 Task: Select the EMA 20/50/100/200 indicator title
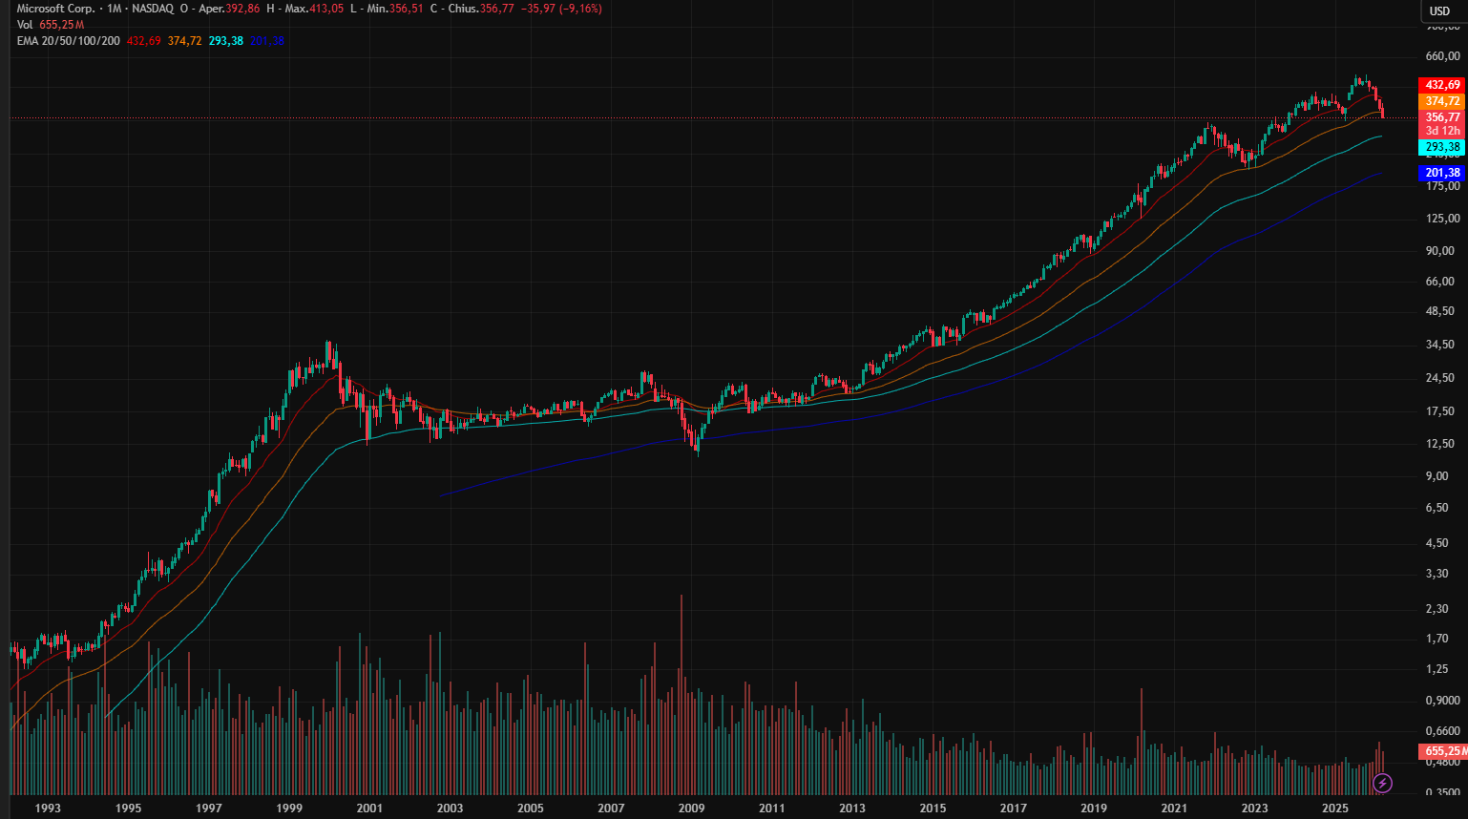pyautogui.click(x=69, y=41)
